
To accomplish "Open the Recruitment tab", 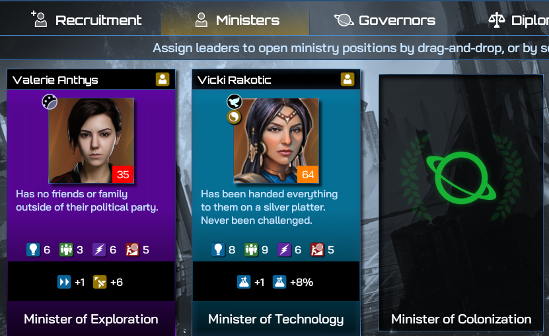I will 86,20.
